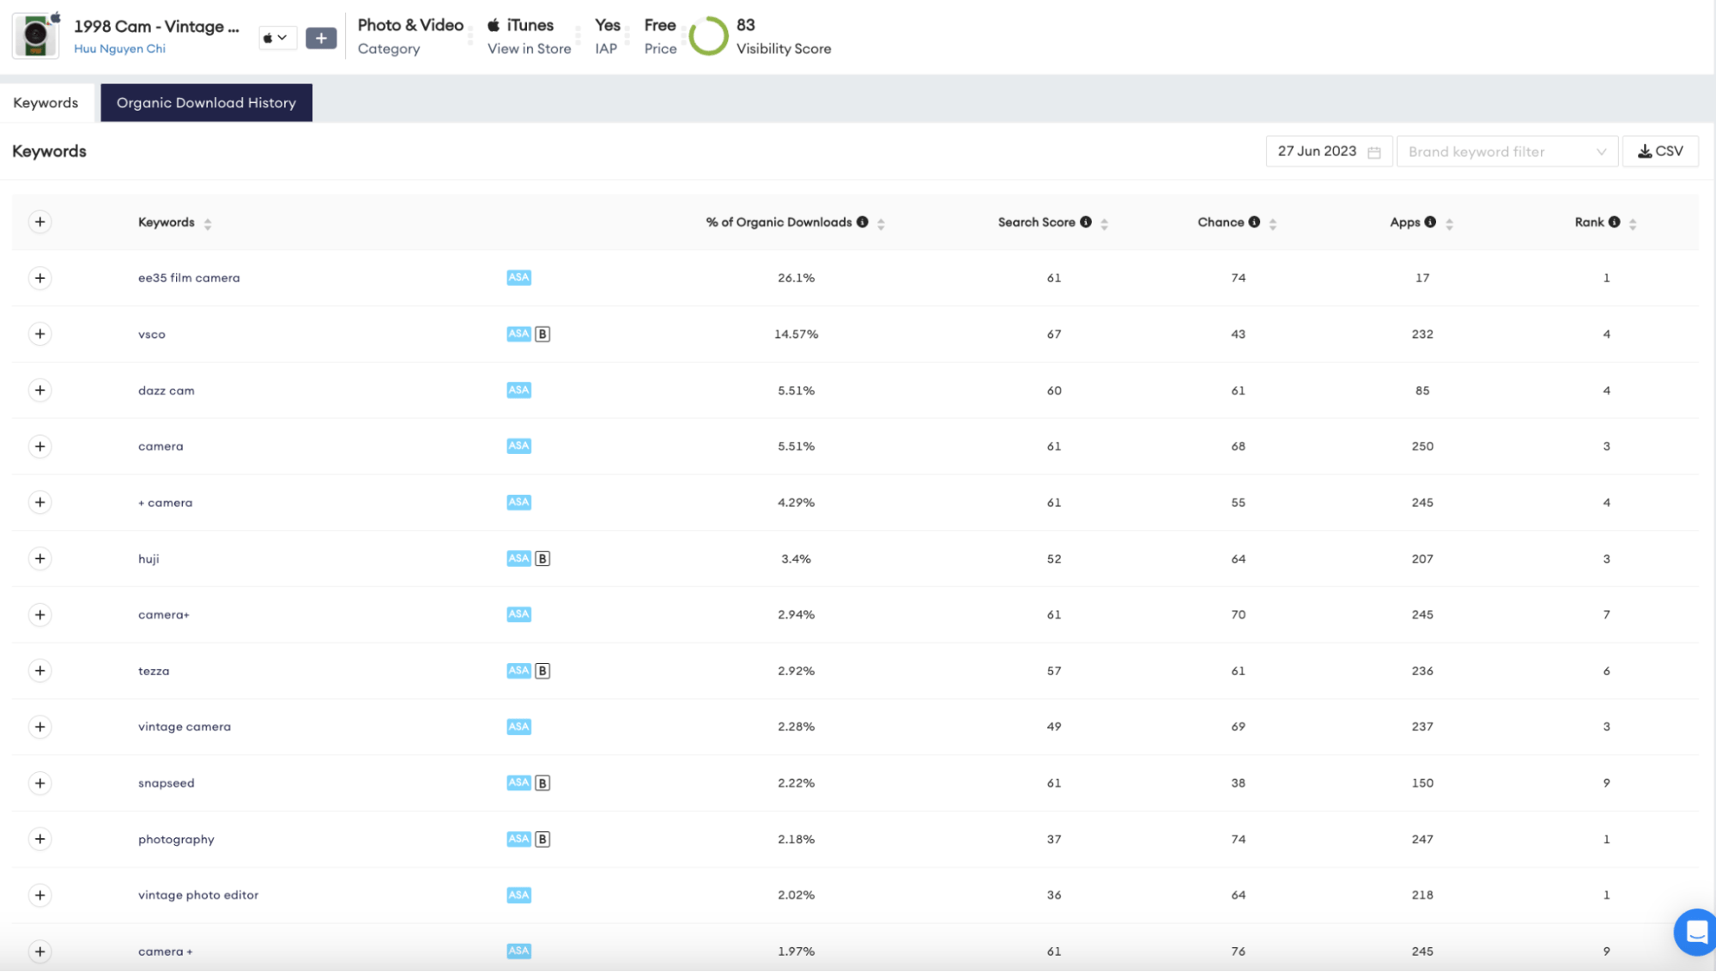Expand the tezza keyword row
The height and width of the screenshot is (972, 1716).
[x=39, y=671]
